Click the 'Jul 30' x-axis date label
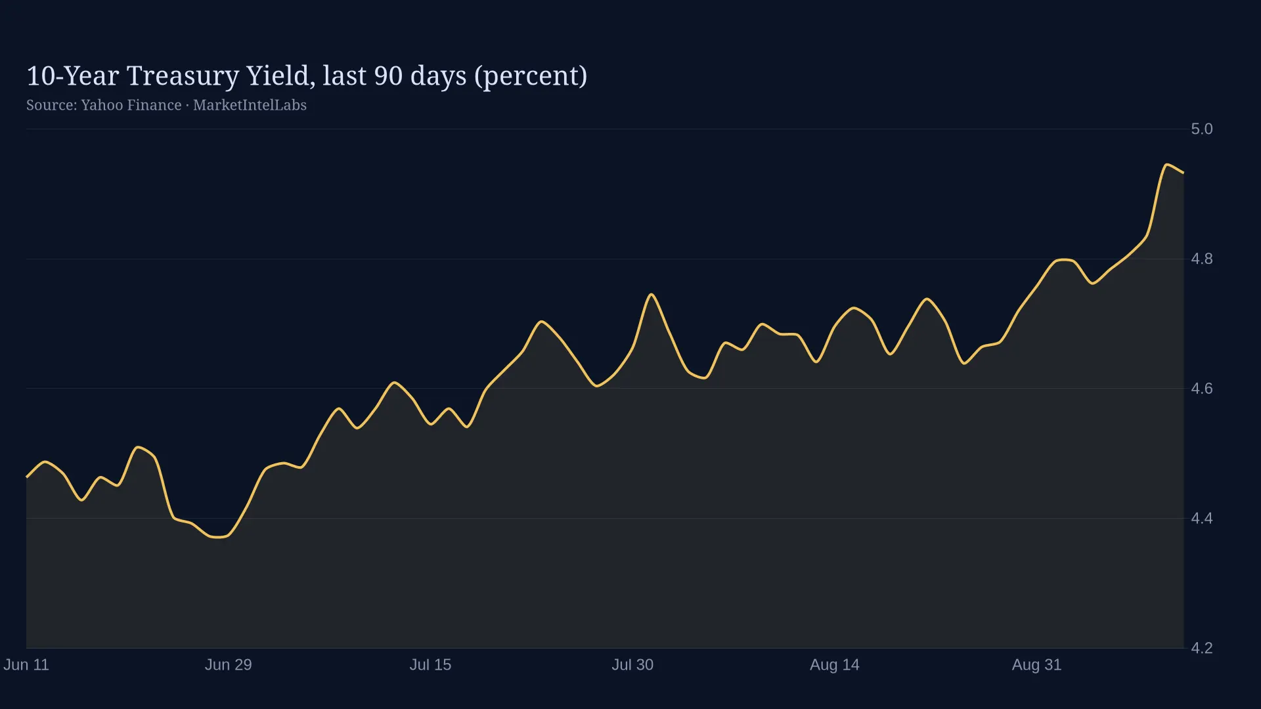Viewport: 1261px width, 709px height. (632, 664)
